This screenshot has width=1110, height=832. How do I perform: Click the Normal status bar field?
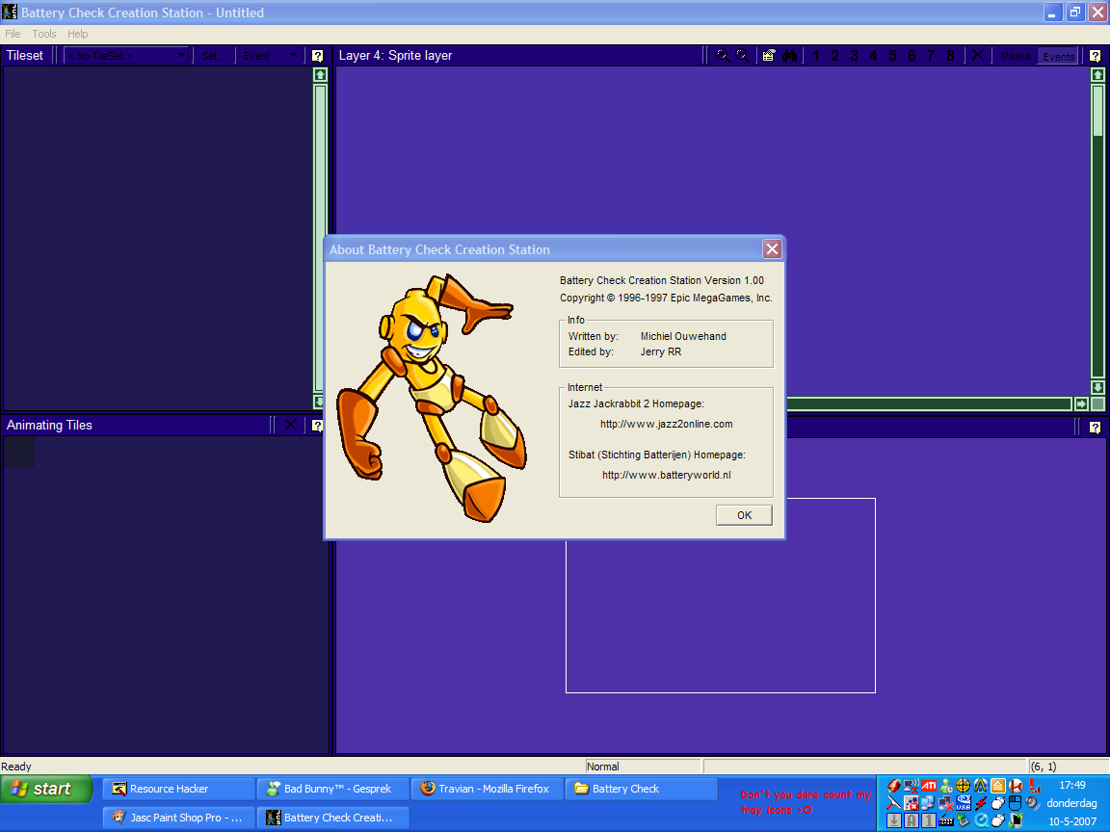[x=643, y=767]
